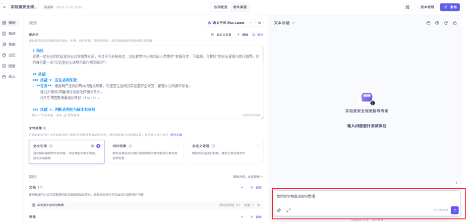Delete the 实验室安全规范数据 entry via trash icon
This screenshot has width=466, height=222.
[x=259, y=205]
